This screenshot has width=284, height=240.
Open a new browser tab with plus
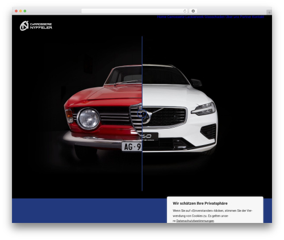point(269,12)
